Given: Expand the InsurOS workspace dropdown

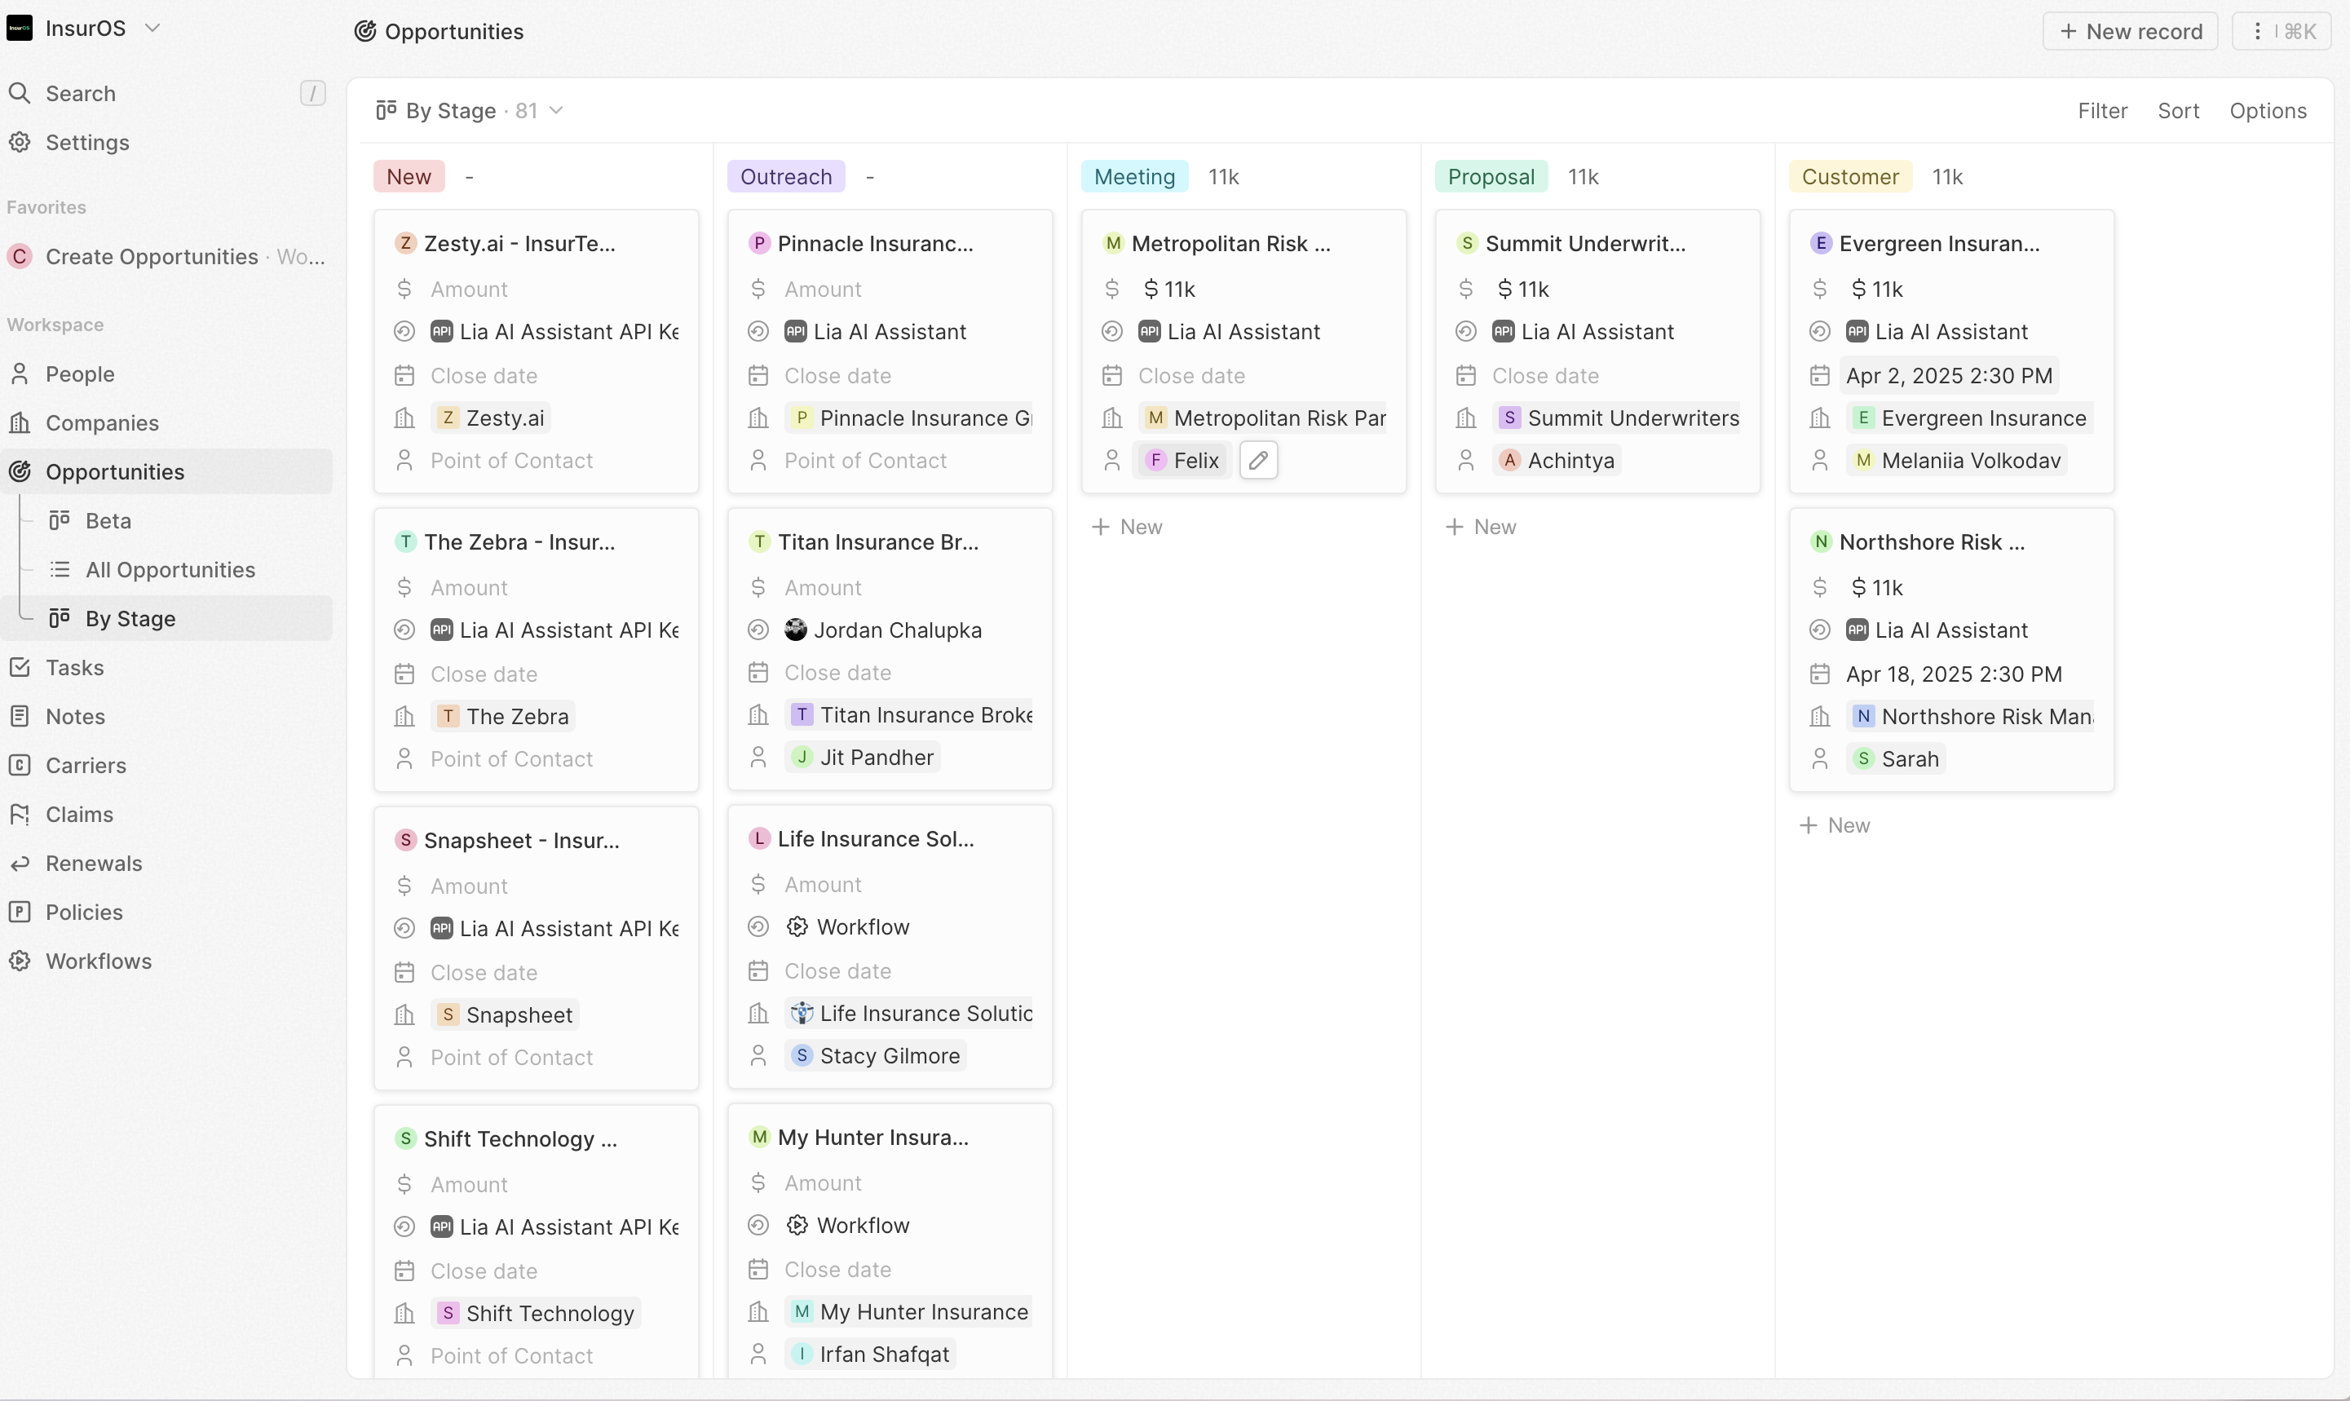Looking at the screenshot, I should click(152, 29).
